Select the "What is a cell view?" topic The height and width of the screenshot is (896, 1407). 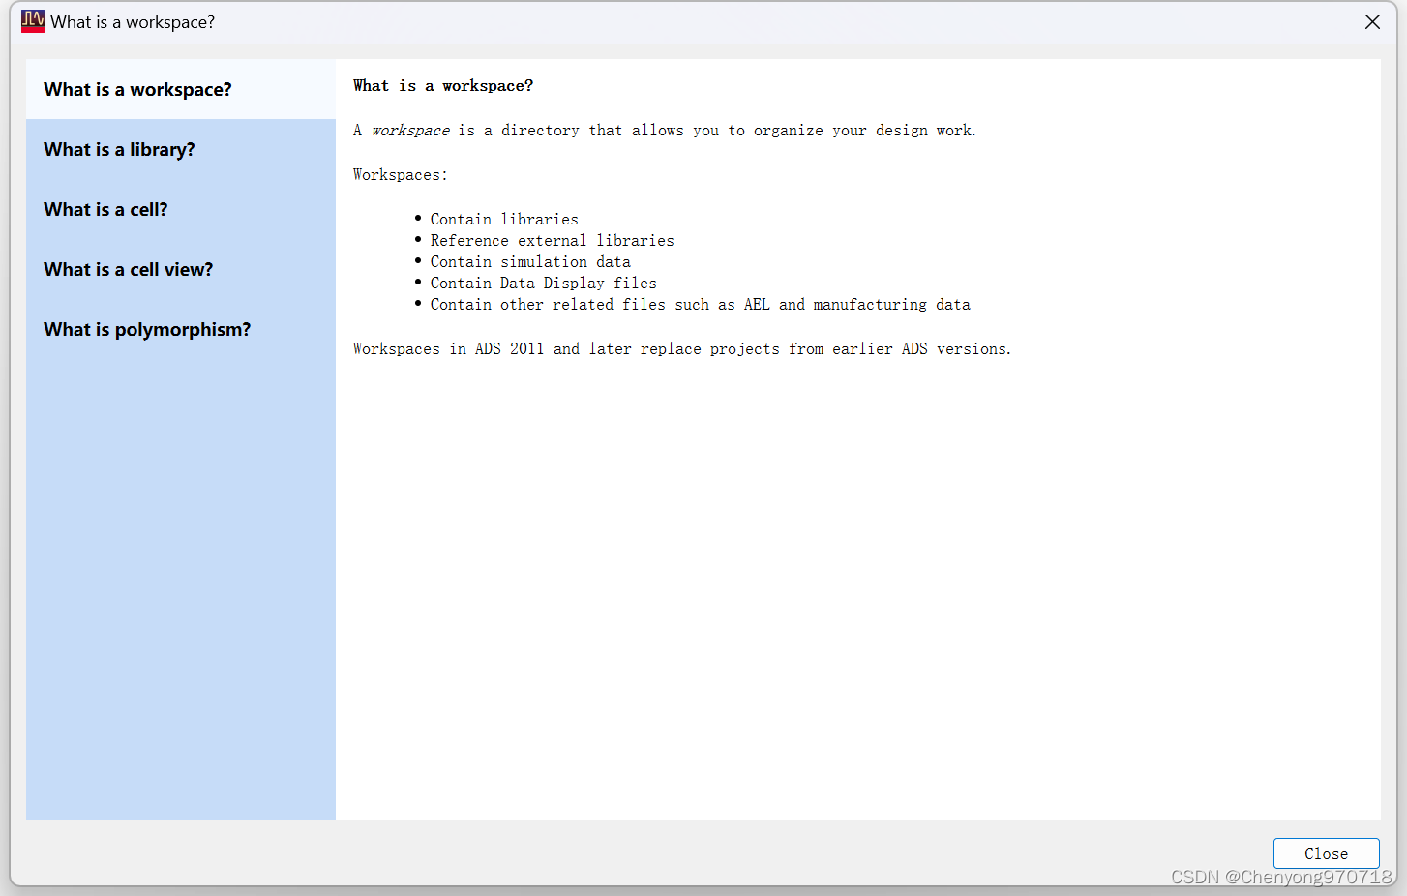(128, 269)
